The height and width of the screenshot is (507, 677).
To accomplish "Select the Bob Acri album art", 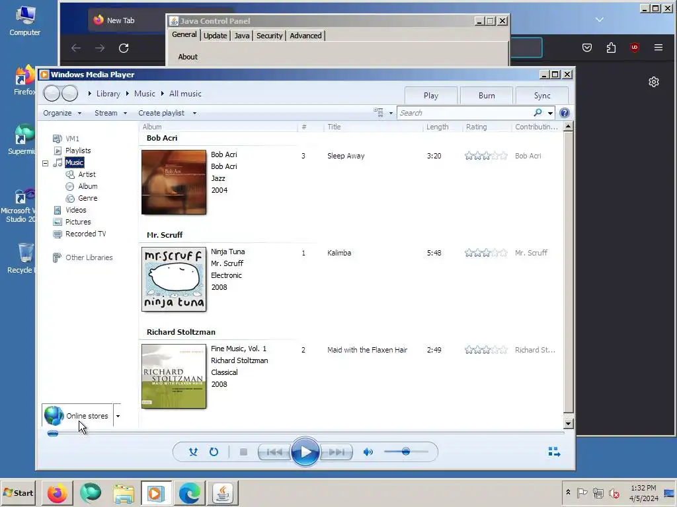I will coord(174,182).
